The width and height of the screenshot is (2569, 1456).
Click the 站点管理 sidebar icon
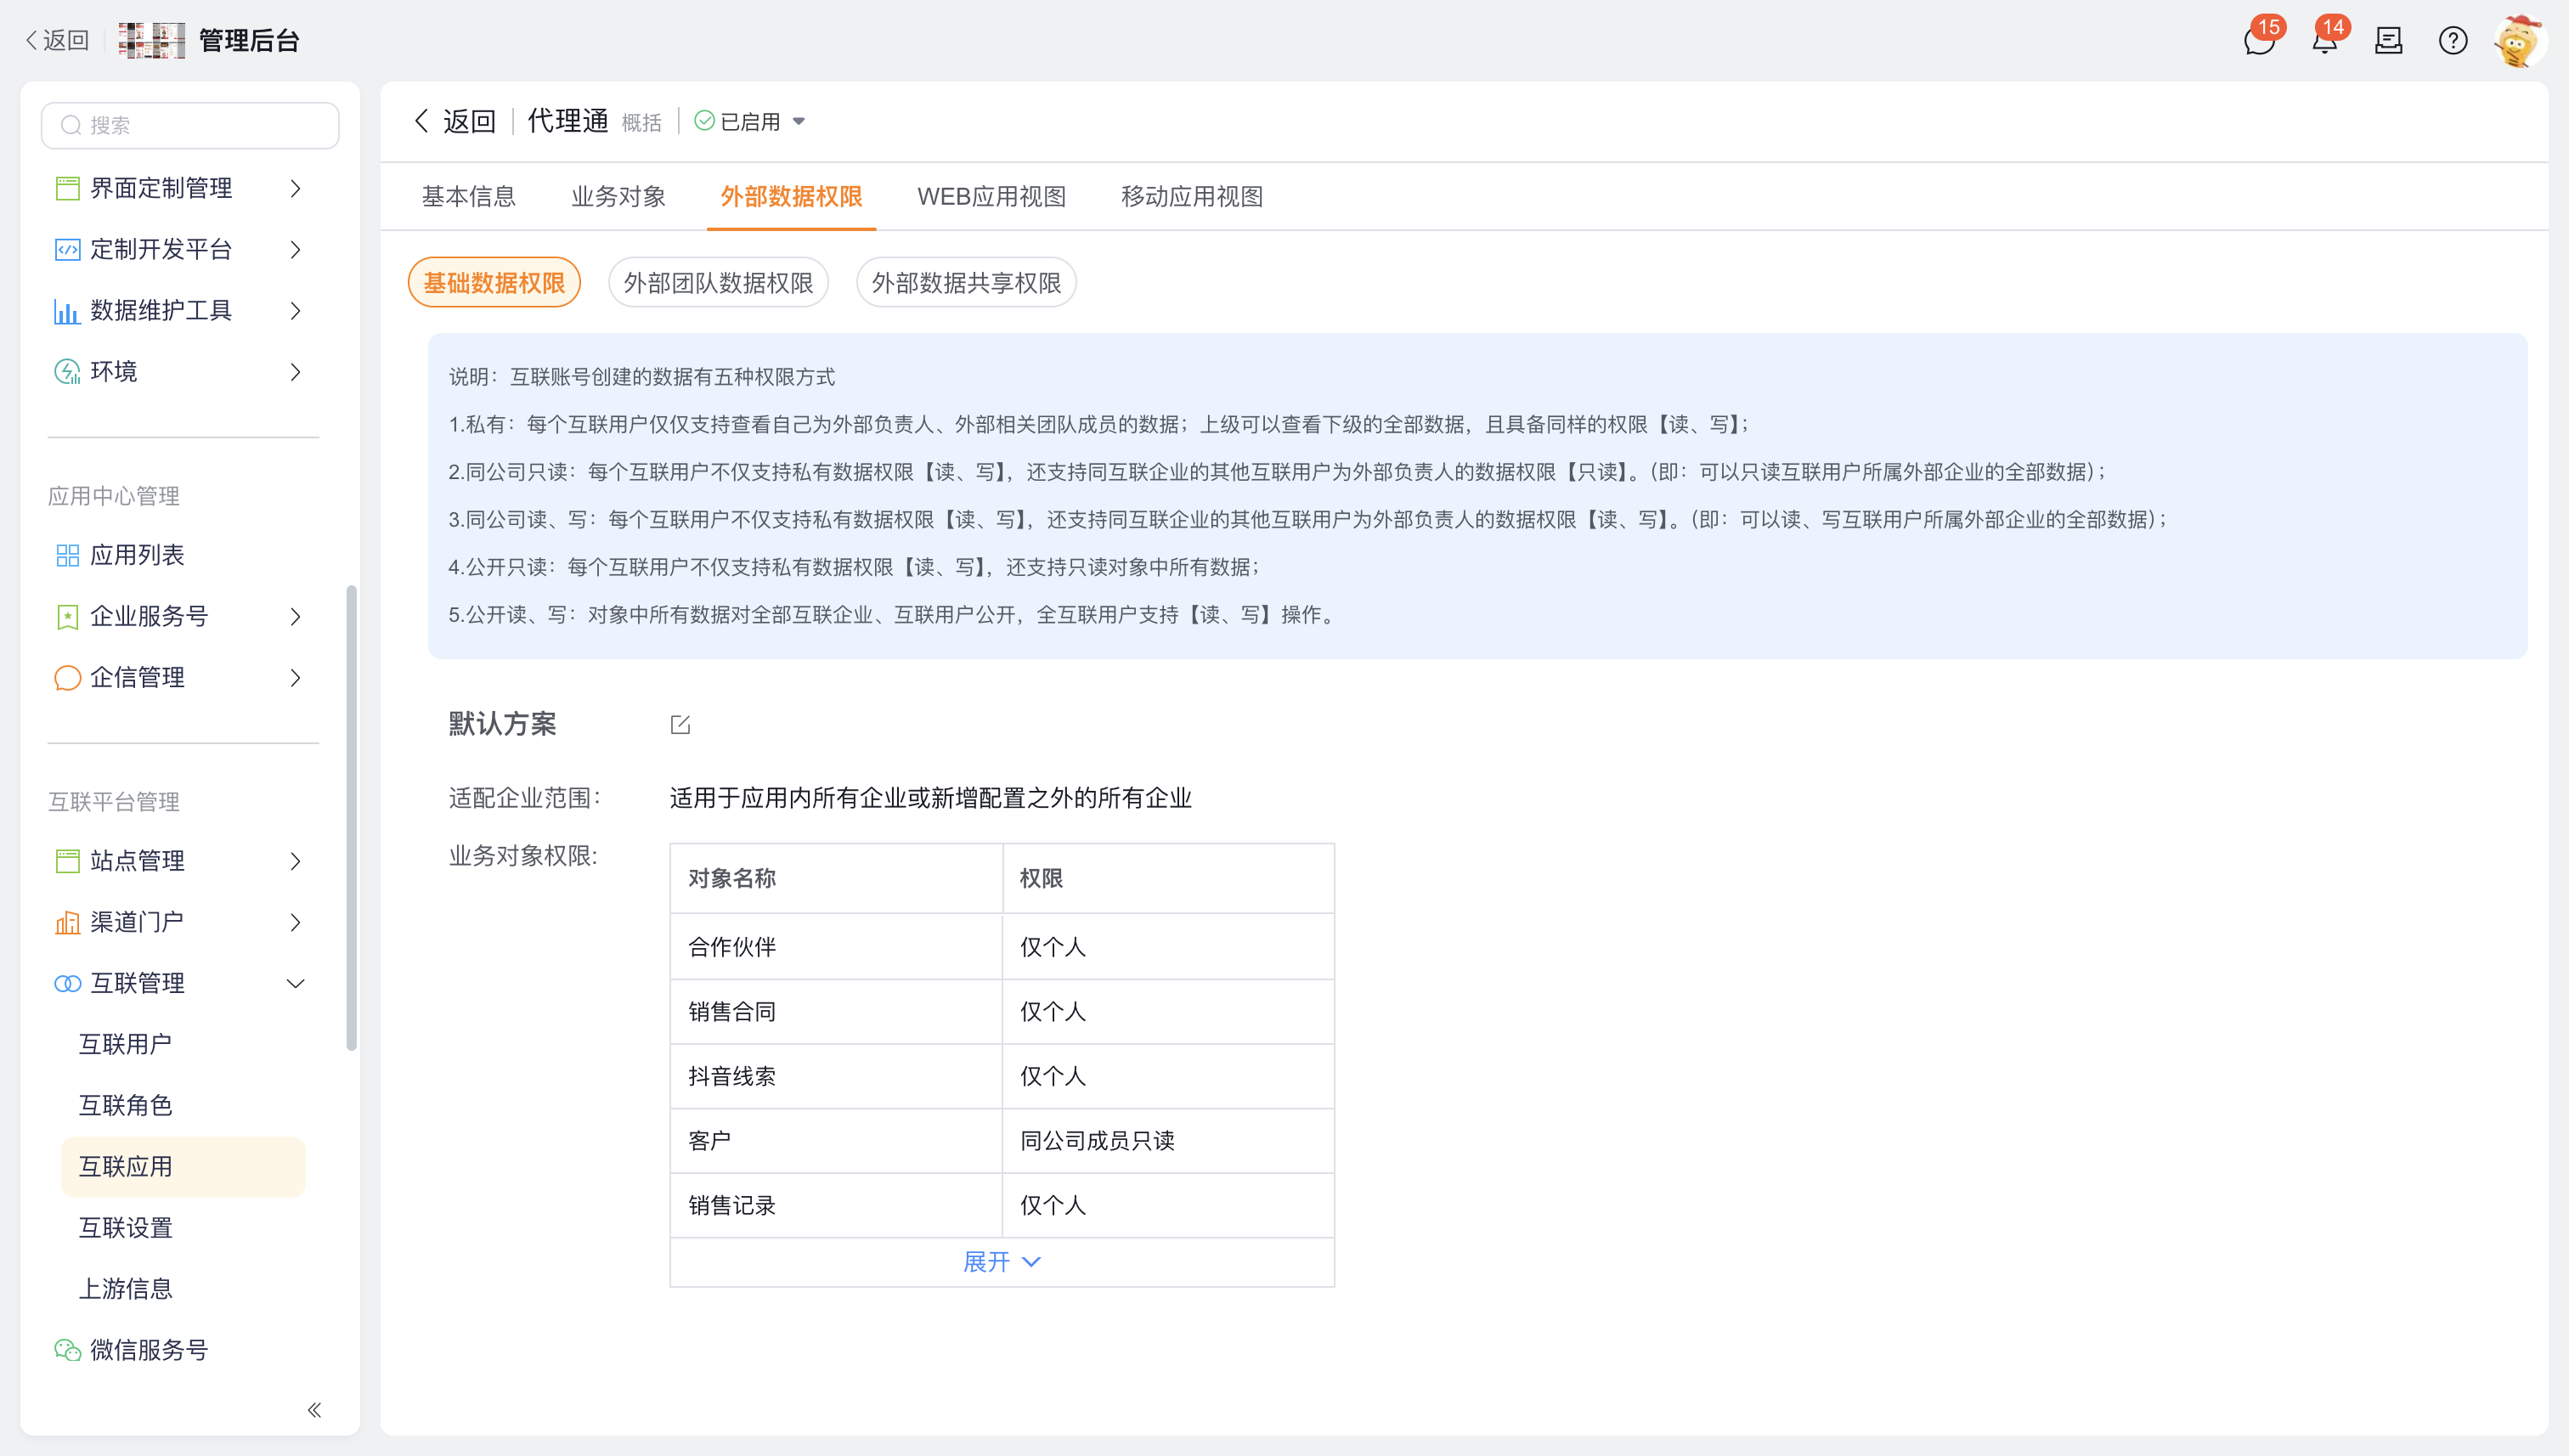click(x=67, y=861)
